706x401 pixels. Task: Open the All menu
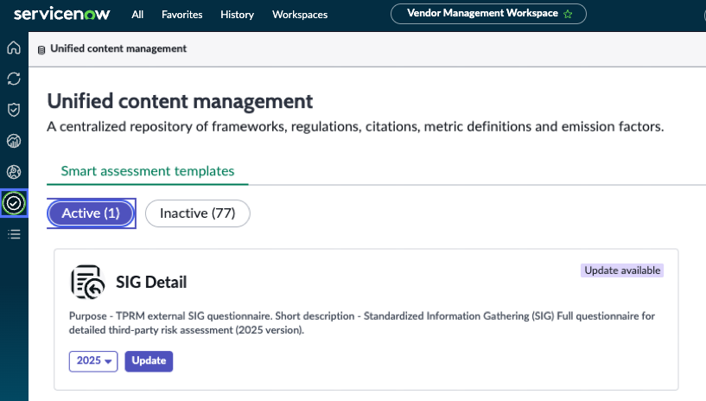(x=137, y=15)
